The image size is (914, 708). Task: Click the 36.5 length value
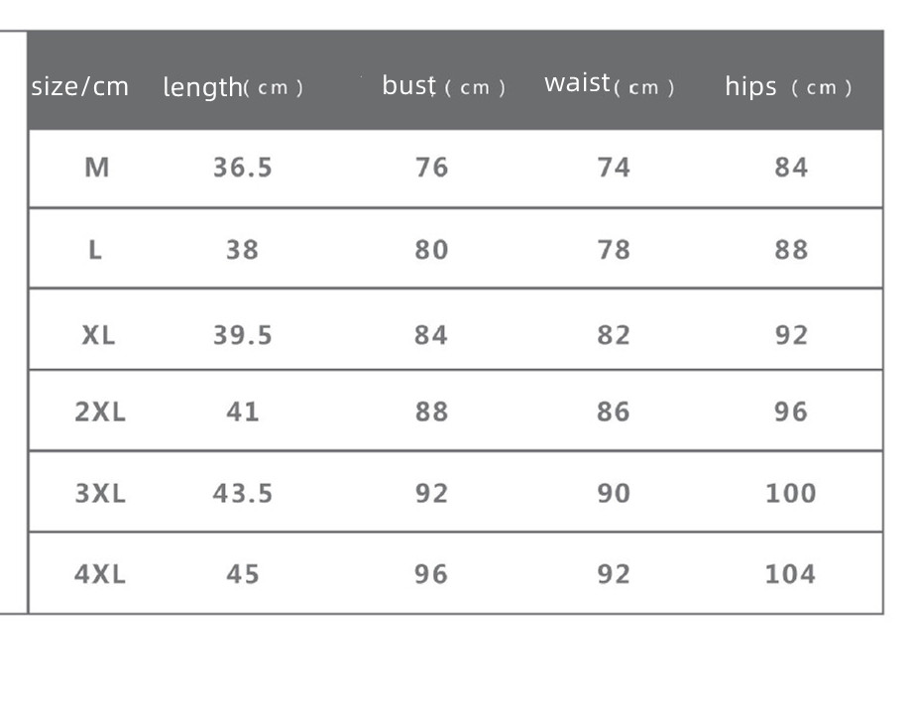tap(242, 168)
